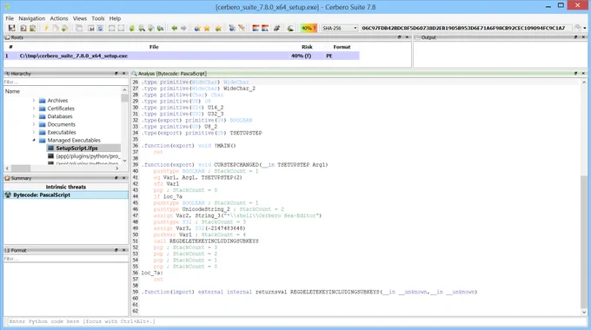Click the skull icon beside Bytecode: PascalScript
591x330 pixels.
click(8, 195)
